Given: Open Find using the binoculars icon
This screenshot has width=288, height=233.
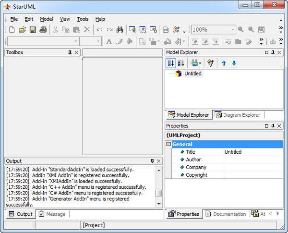Looking at the screenshot, I should 120,30.
